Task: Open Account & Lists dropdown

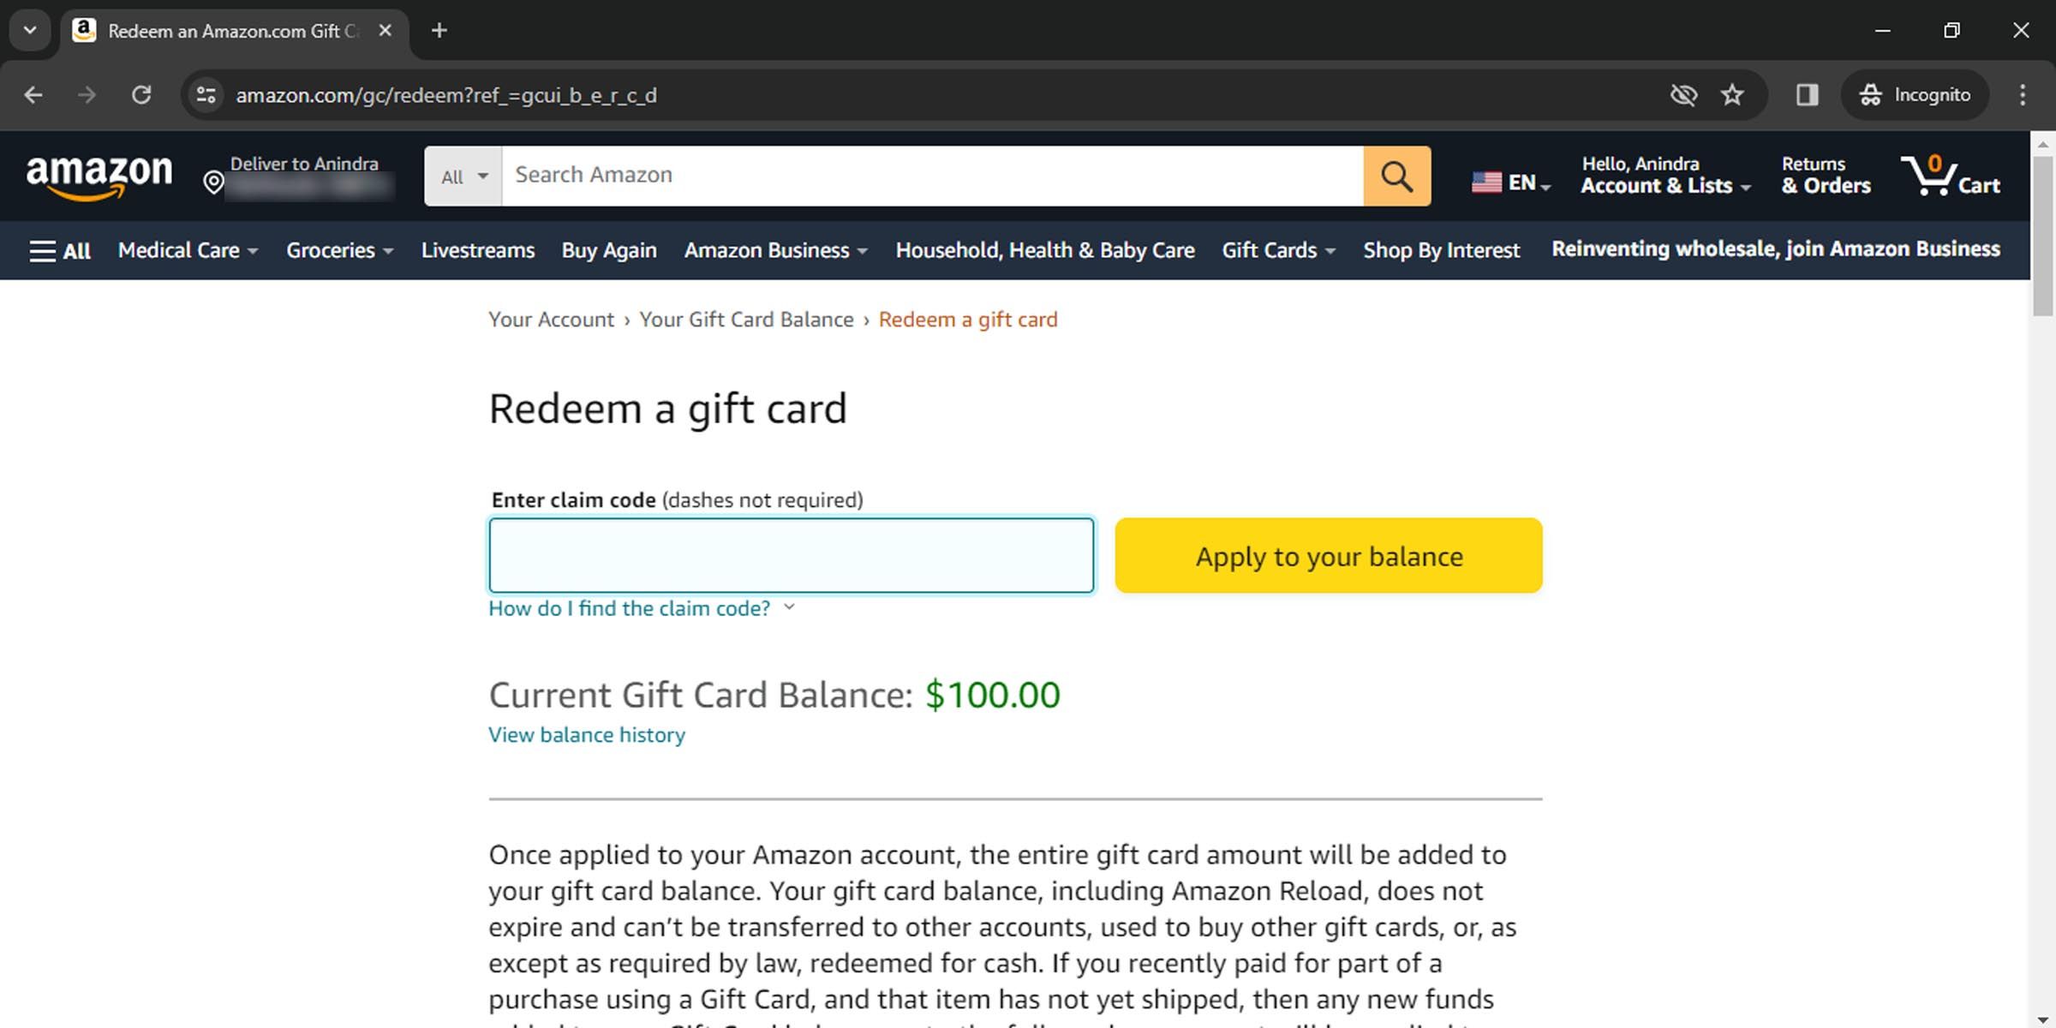Action: (1665, 176)
